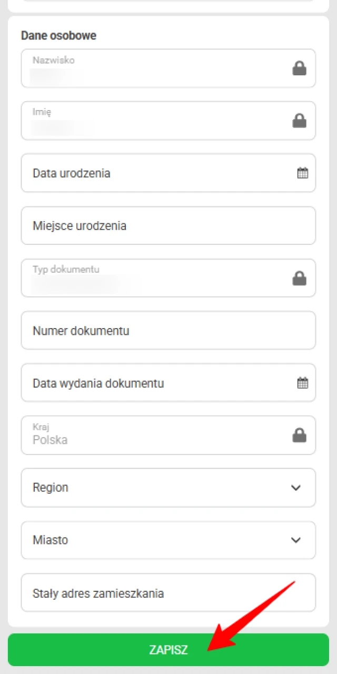Click the Dane osobowe section heading
Image resolution: width=337 pixels, height=674 pixels.
pos(58,35)
